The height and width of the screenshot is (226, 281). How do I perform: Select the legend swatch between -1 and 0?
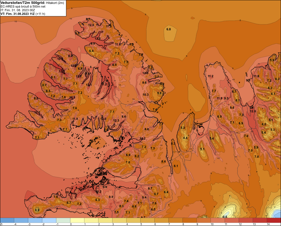point(63,220)
